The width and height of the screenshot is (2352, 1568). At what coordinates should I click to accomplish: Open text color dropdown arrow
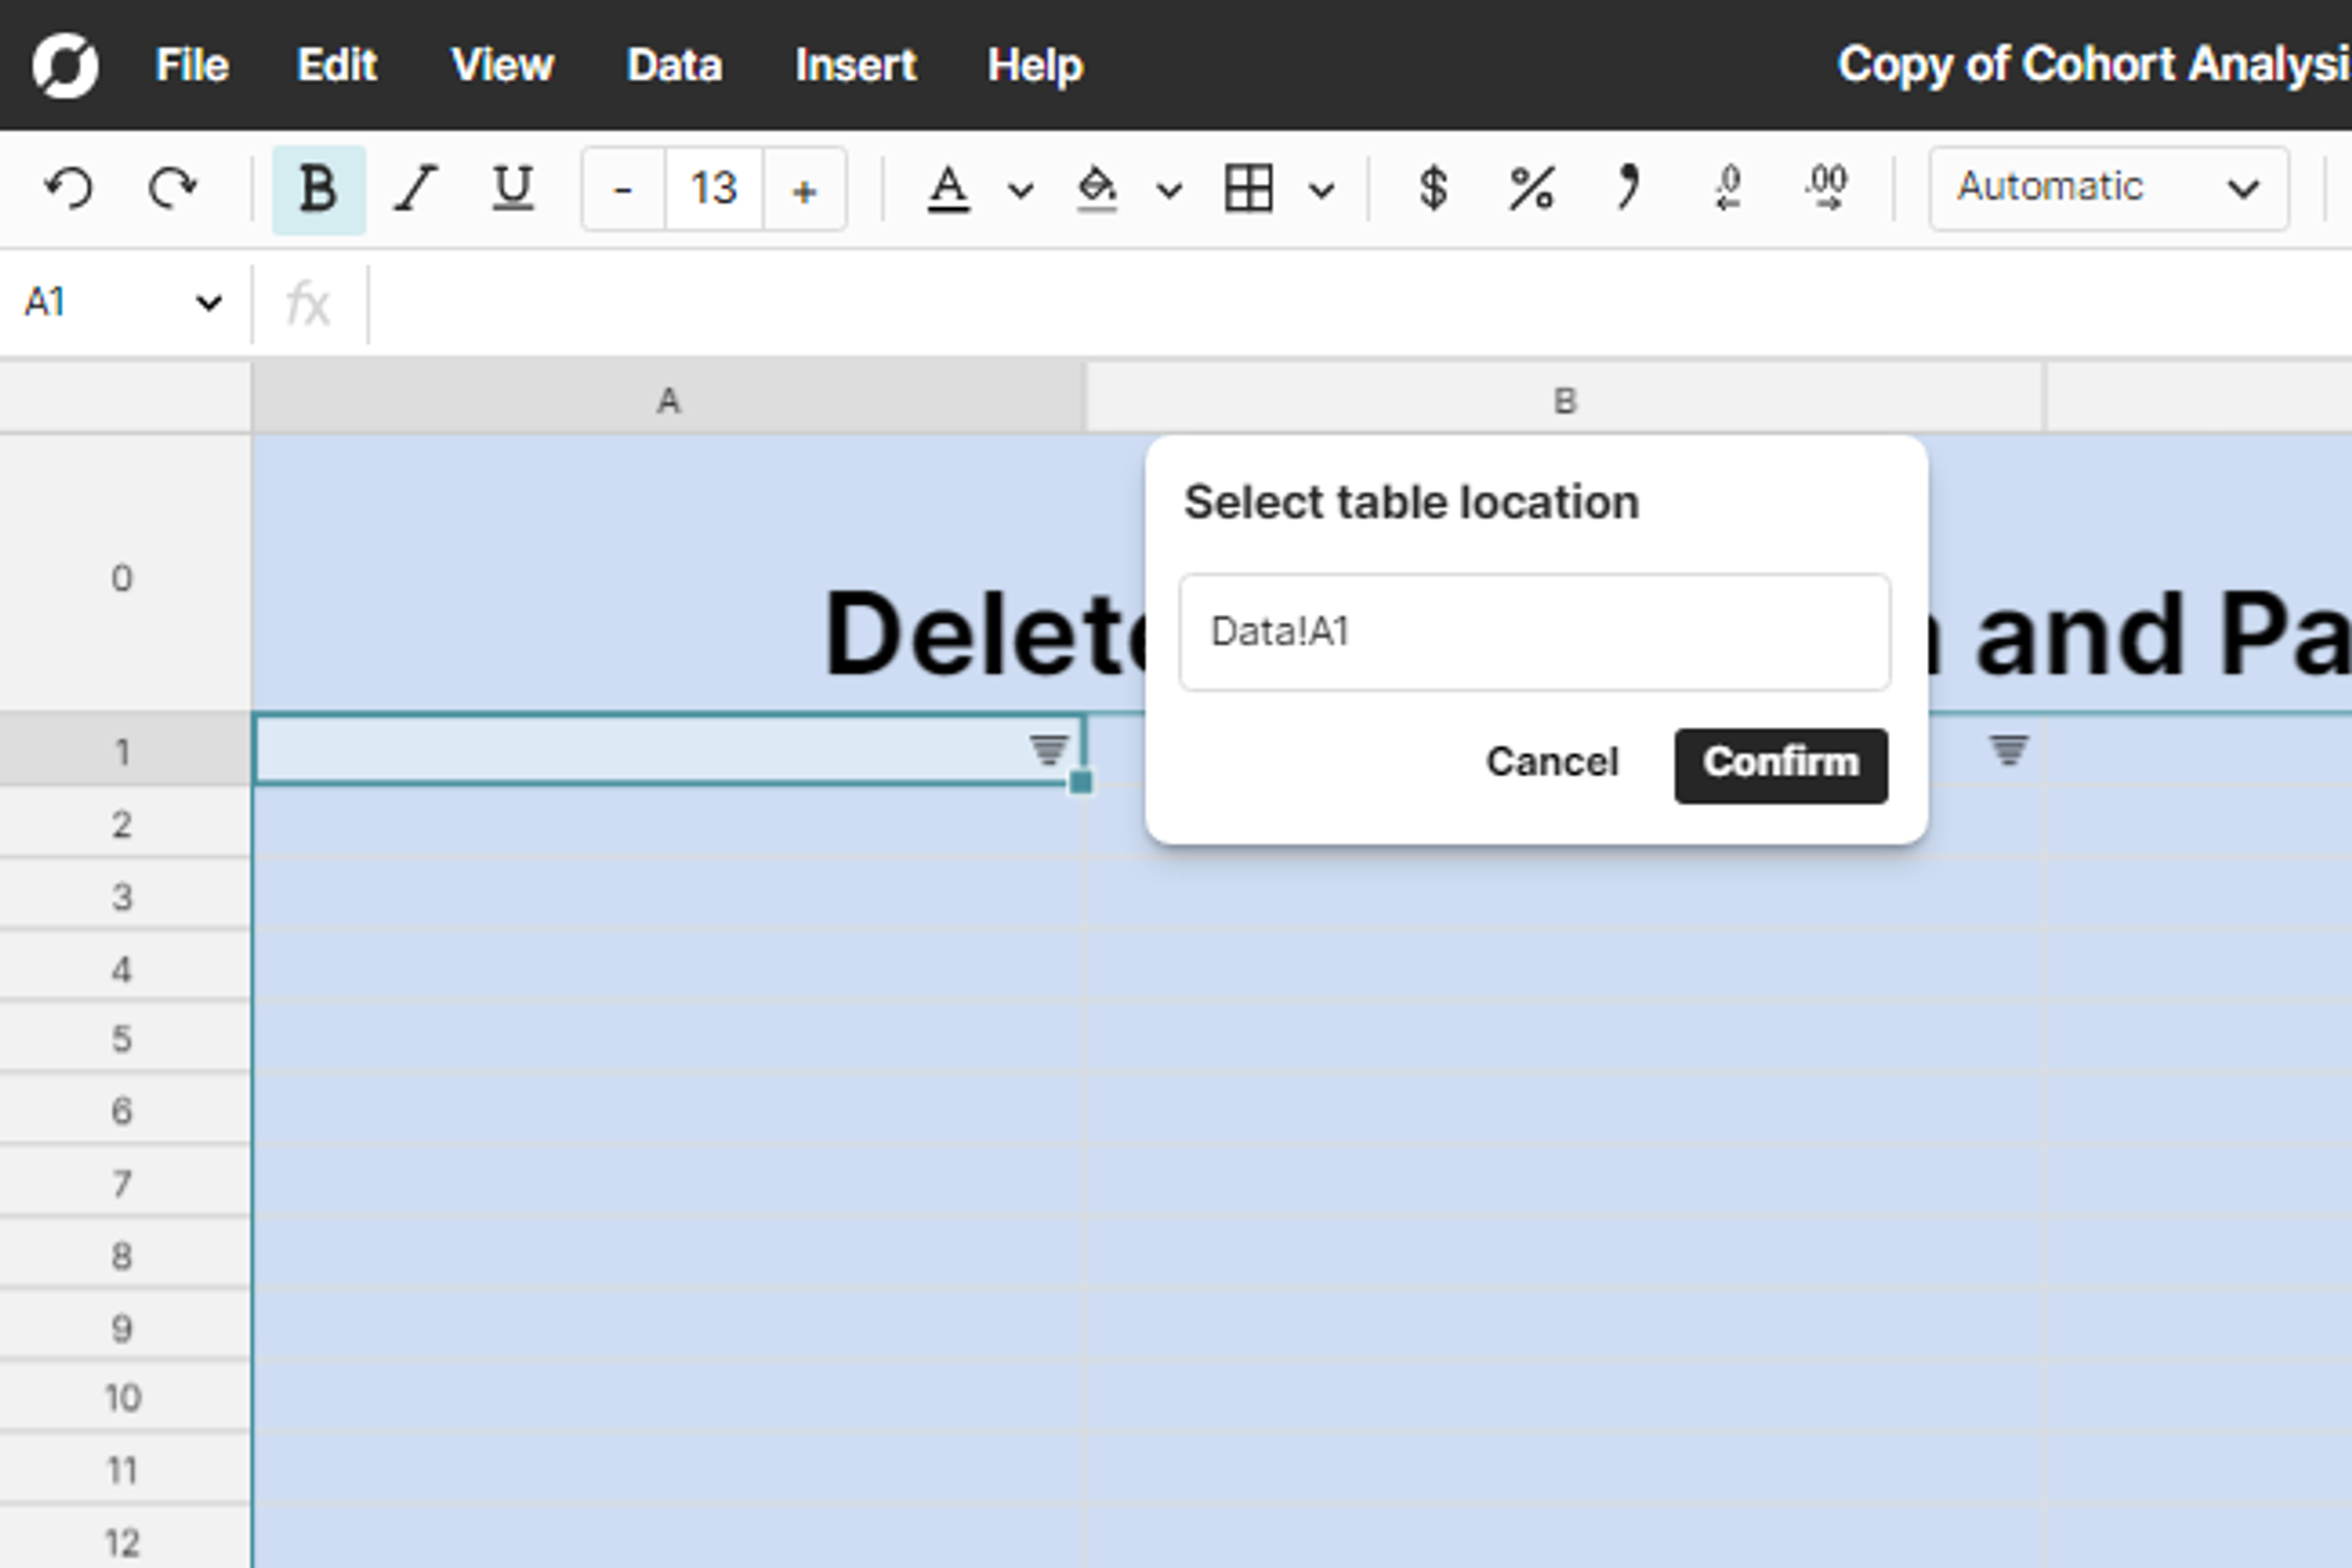pyautogui.click(x=1020, y=190)
